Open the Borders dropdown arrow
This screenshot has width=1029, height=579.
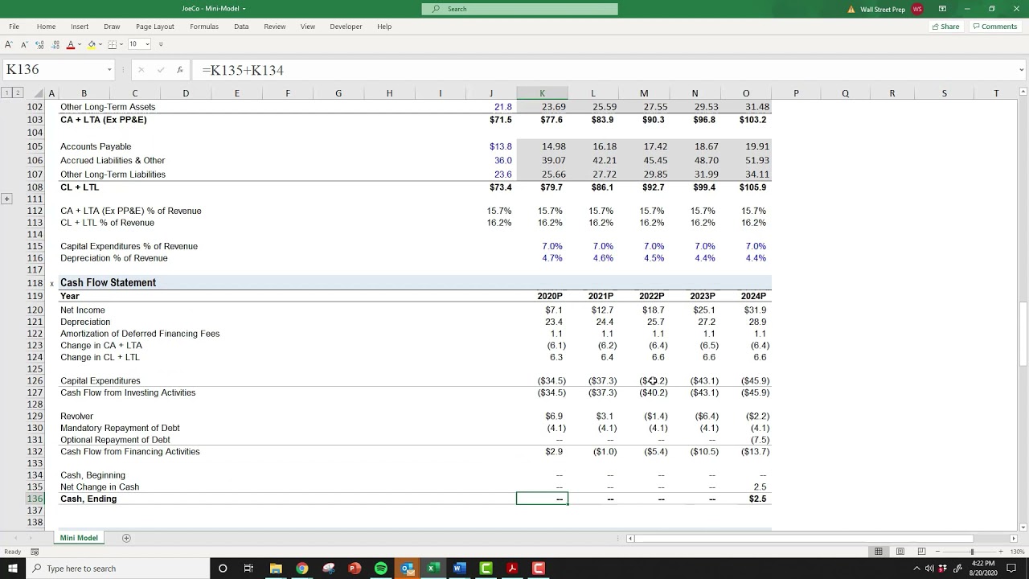coord(121,44)
